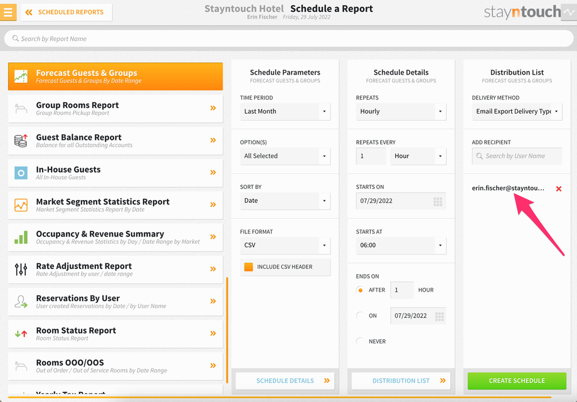Screen dimensions: 577x402
Task: Open Market Segment Statistics chevron arrow
Action: [x=213, y=204]
